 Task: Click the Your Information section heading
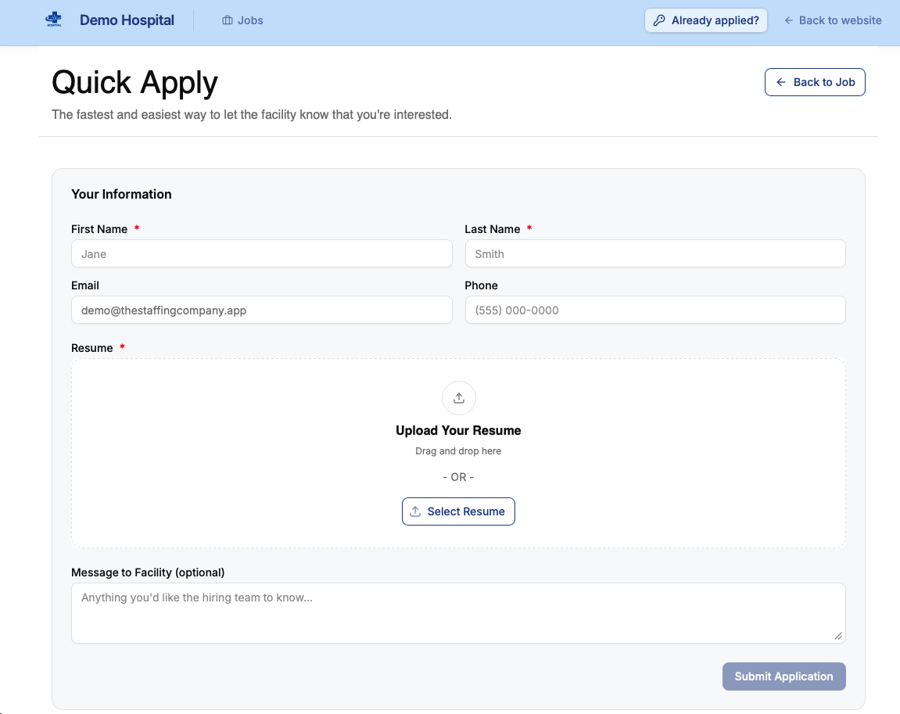(121, 194)
